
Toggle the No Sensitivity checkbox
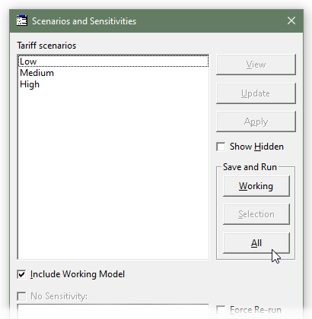coord(21,296)
